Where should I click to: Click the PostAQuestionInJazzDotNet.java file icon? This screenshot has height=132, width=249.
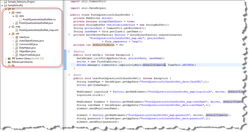pyautogui.click(x=17, y=23)
